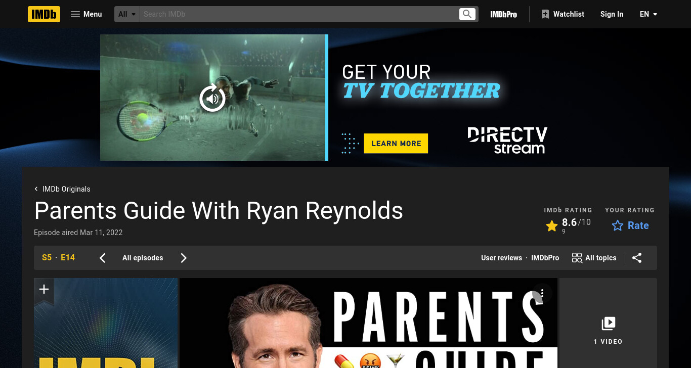Click Episode aired Mar 11, 2022 text

[78, 233]
